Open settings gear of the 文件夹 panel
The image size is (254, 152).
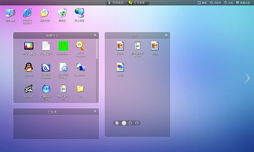coord(95,111)
